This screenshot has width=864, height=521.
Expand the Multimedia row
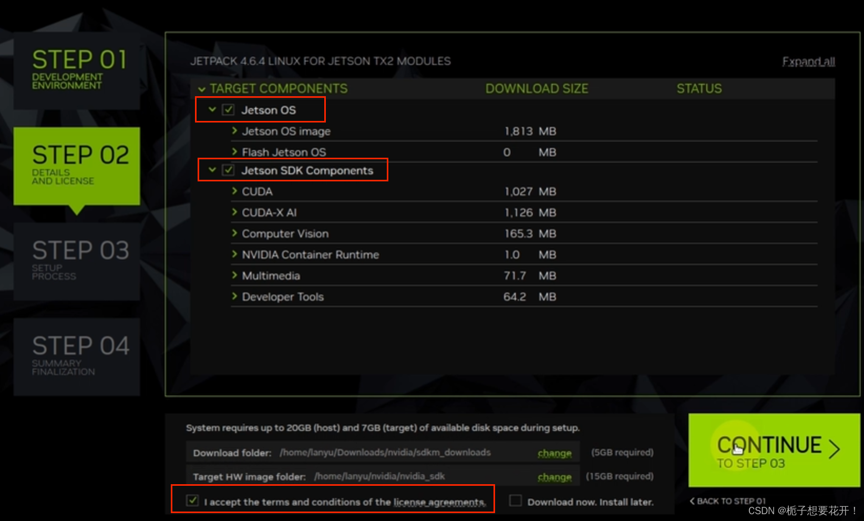point(234,275)
